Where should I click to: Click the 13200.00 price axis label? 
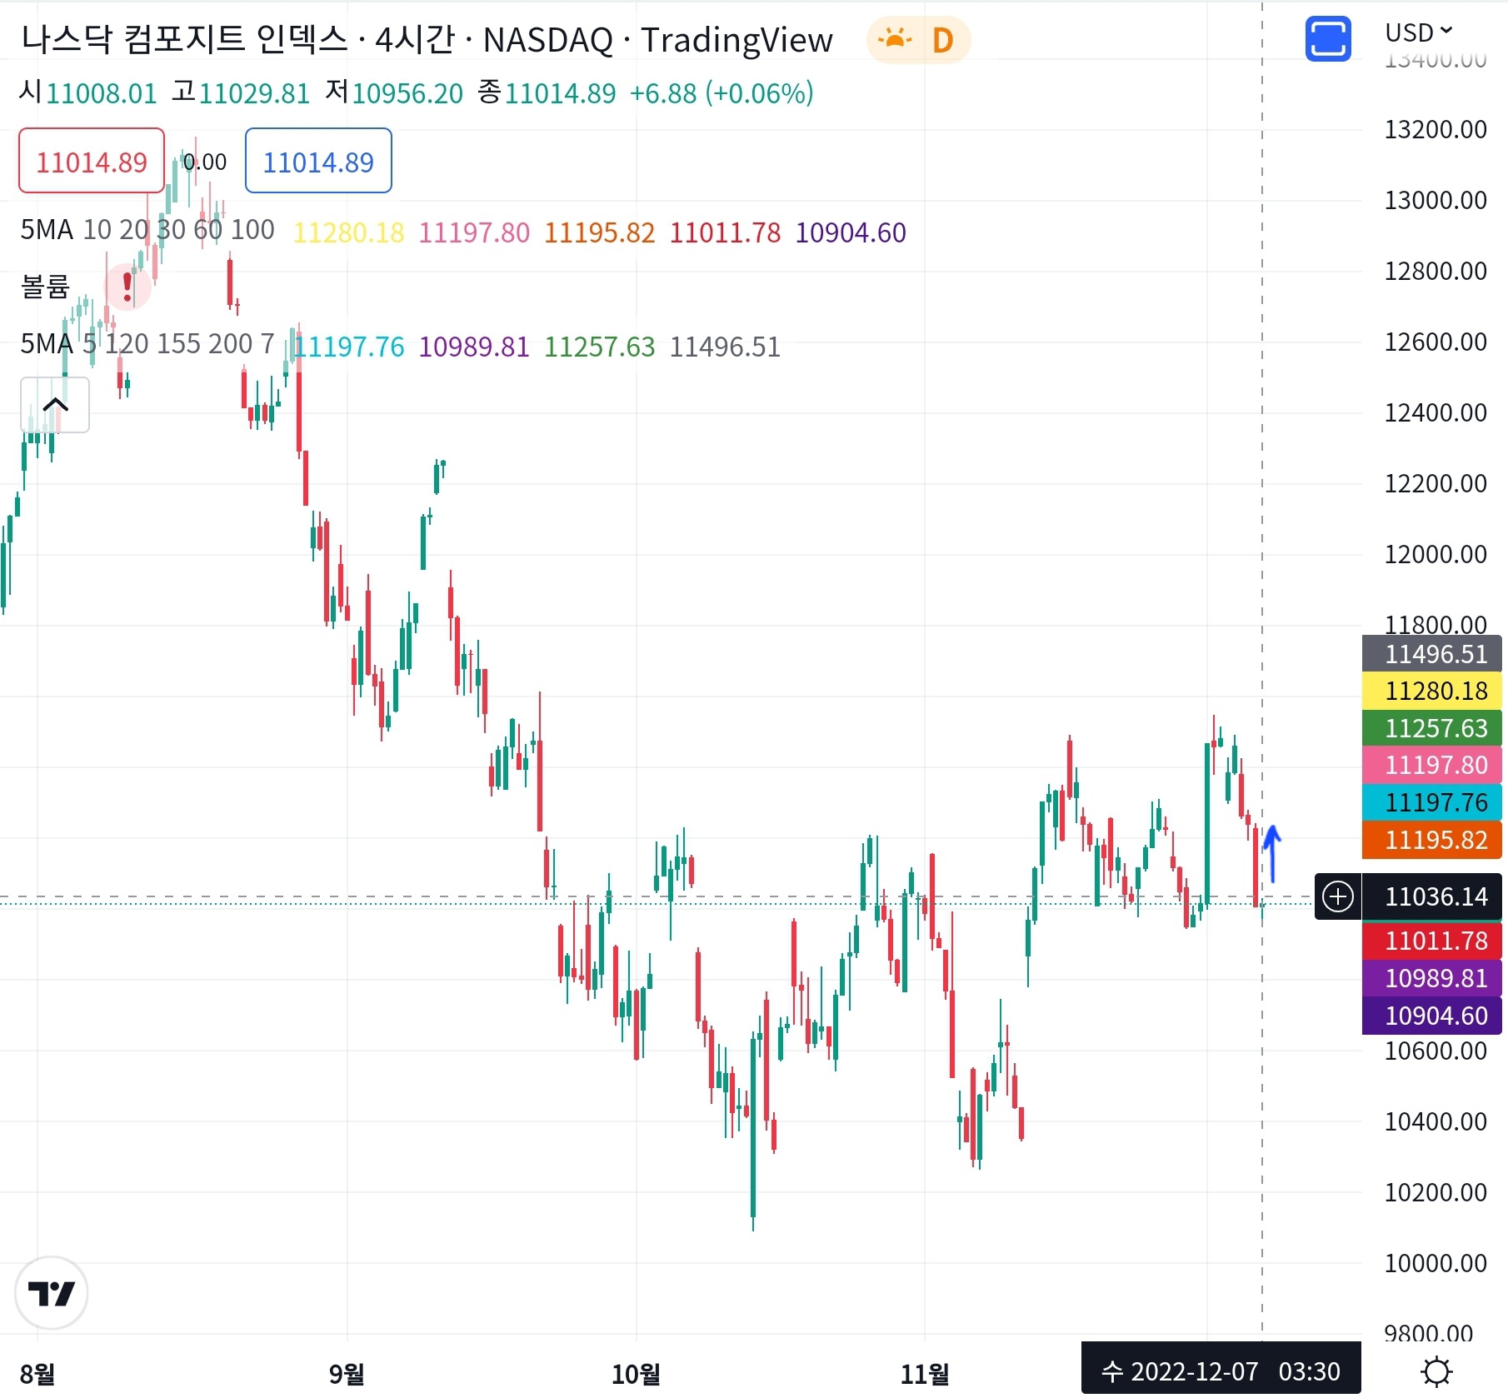click(x=1436, y=129)
